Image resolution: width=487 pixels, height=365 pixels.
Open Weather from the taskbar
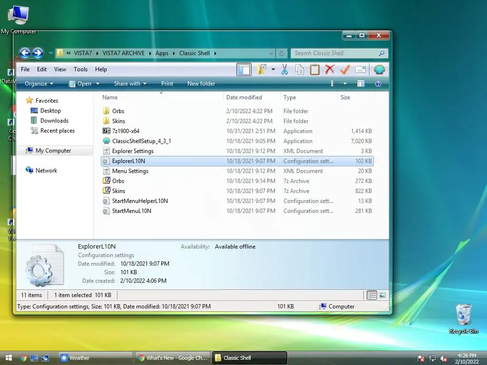point(96,358)
